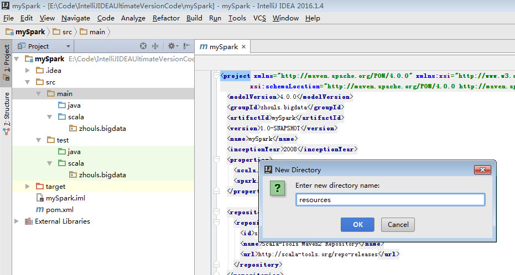
Task: Open the Build menu
Action: (x=194, y=18)
